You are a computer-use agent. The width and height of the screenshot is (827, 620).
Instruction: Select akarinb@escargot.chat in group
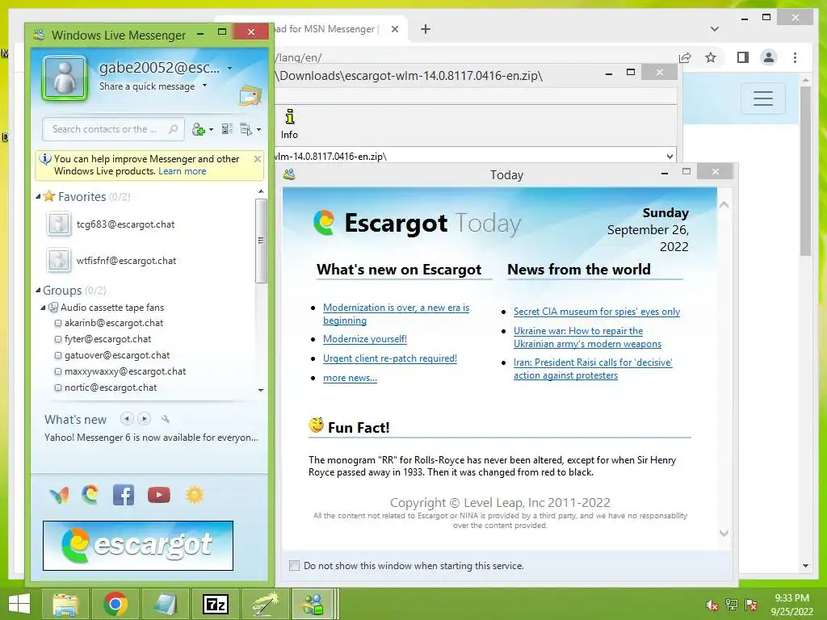tap(113, 323)
